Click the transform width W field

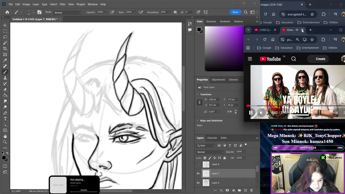coord(214,100)
